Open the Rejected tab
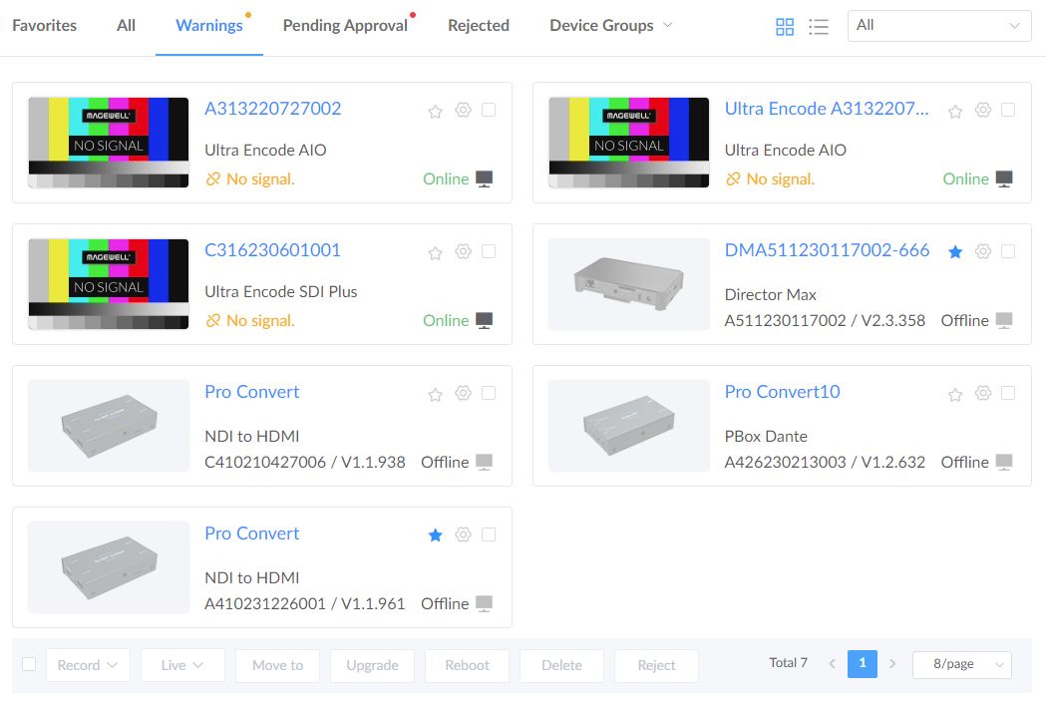This screenshot has width=1046, height=705. [479, 25]
